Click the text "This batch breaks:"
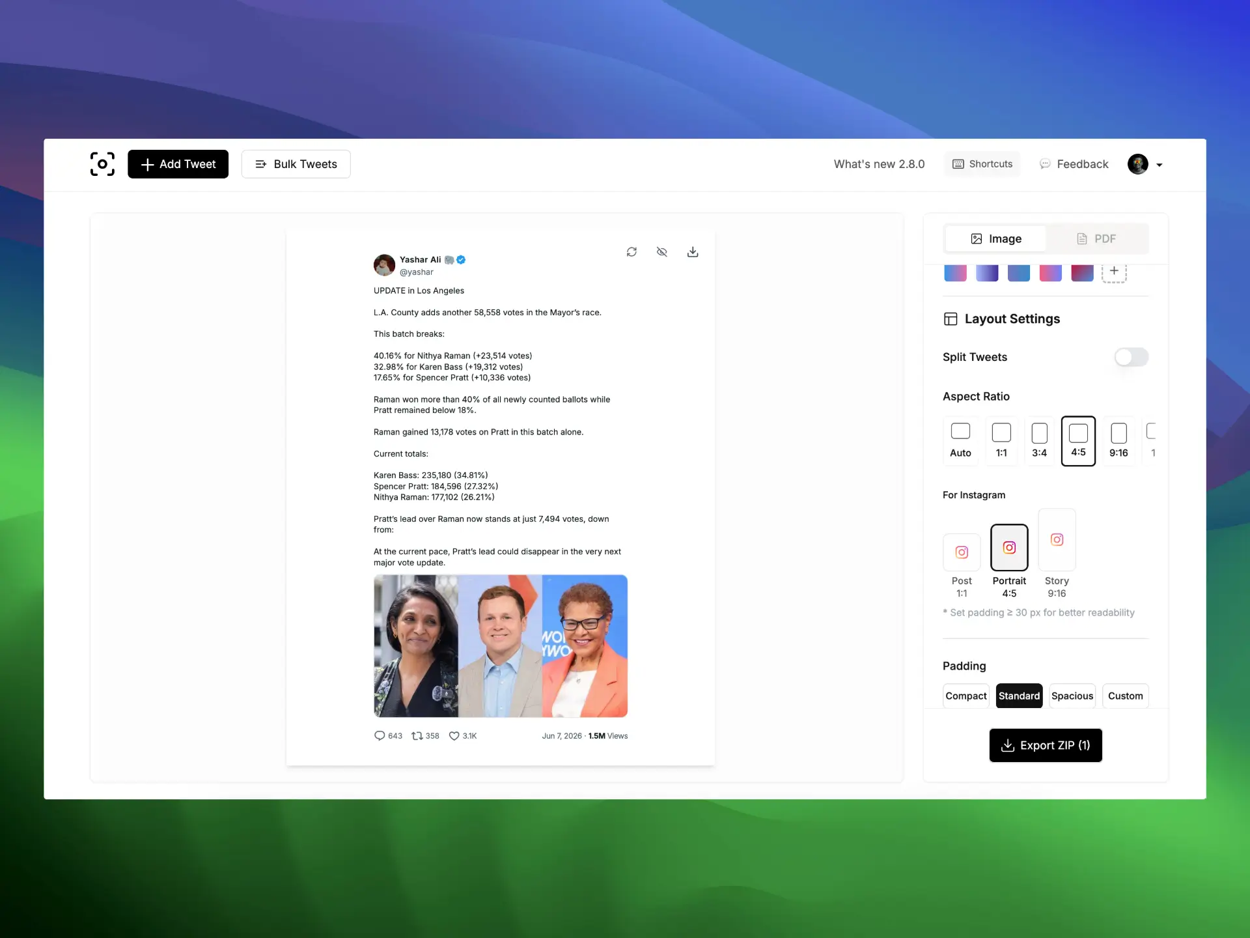 [x=409, y=334]
